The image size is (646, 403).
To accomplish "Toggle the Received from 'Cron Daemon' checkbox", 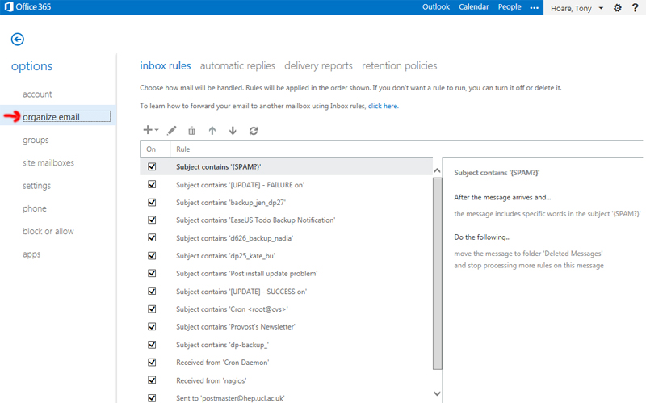I will [x=152, y=362].
